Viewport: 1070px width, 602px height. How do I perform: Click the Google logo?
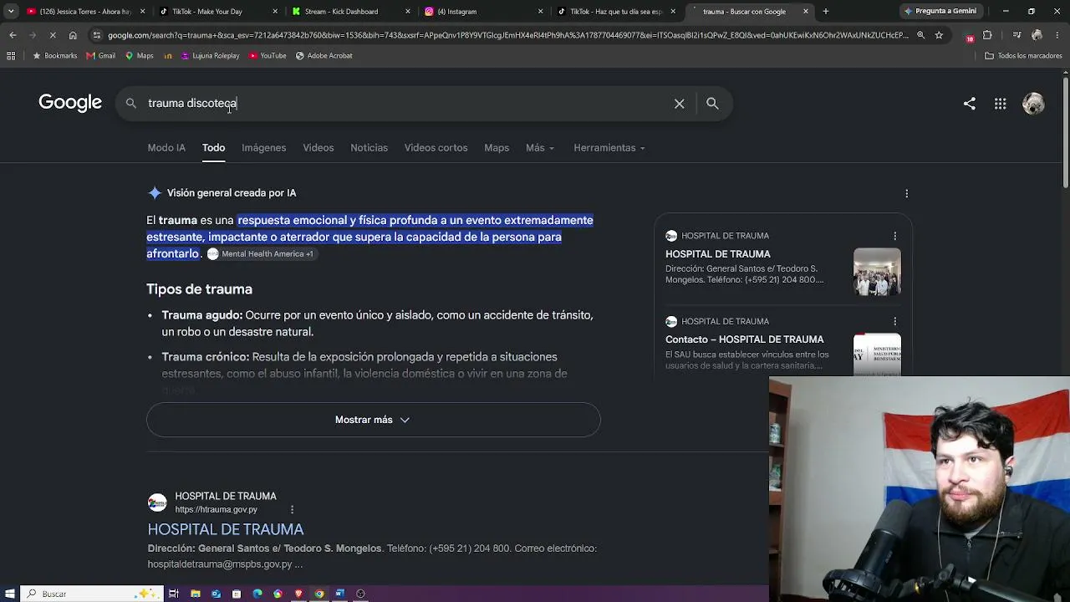[70, 103]
